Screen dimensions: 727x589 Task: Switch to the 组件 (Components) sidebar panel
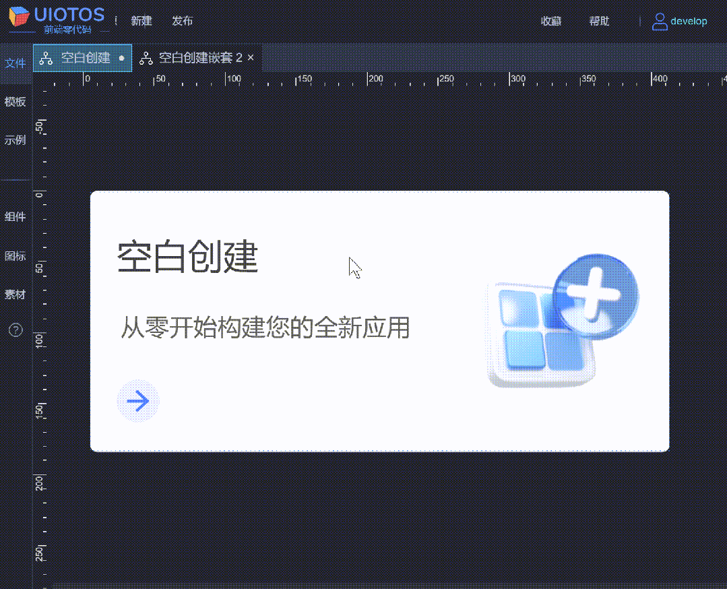[x=15, y=217]
